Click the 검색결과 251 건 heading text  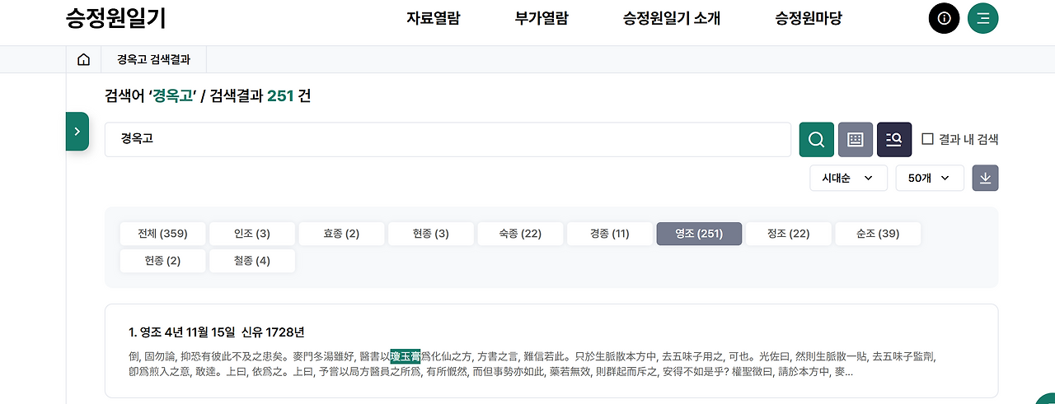(x=260, y=96)
